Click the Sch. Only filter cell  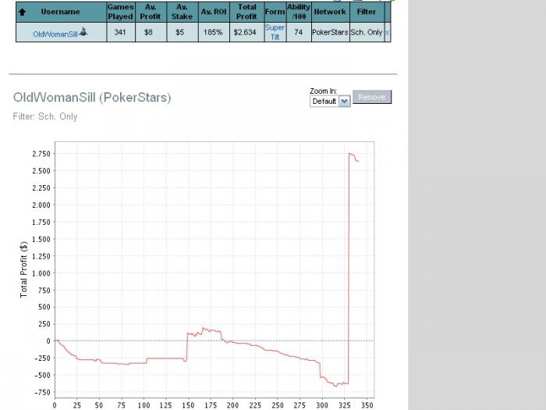point(367,33)
